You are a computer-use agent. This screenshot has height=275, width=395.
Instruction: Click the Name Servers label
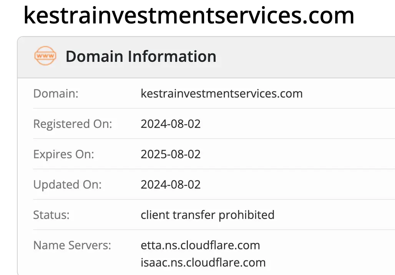72,245
